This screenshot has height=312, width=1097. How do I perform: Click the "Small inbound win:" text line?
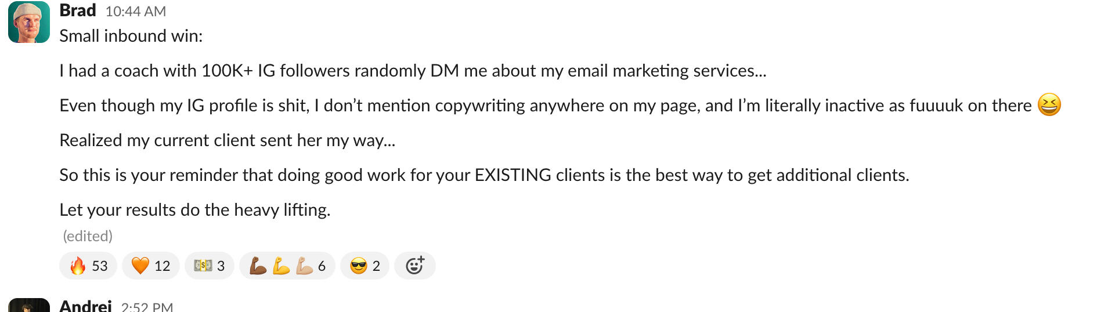131,36
